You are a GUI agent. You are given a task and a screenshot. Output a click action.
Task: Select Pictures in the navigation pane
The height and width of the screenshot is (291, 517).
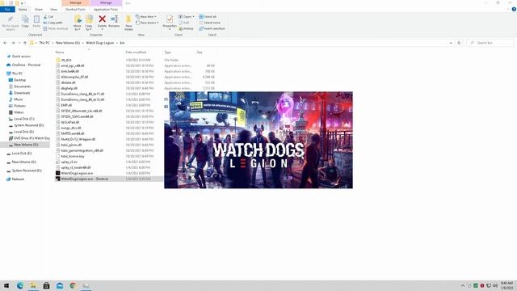point(19,106)
